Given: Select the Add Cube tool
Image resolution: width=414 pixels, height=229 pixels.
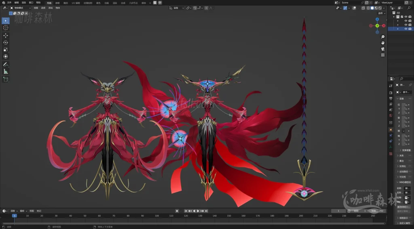Looking at the screenshot, I should pos(6,79).
